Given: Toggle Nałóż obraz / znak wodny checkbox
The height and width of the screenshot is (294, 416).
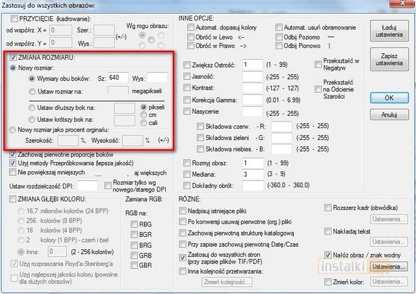Looking at the screenshot, I should coord(328,256).
